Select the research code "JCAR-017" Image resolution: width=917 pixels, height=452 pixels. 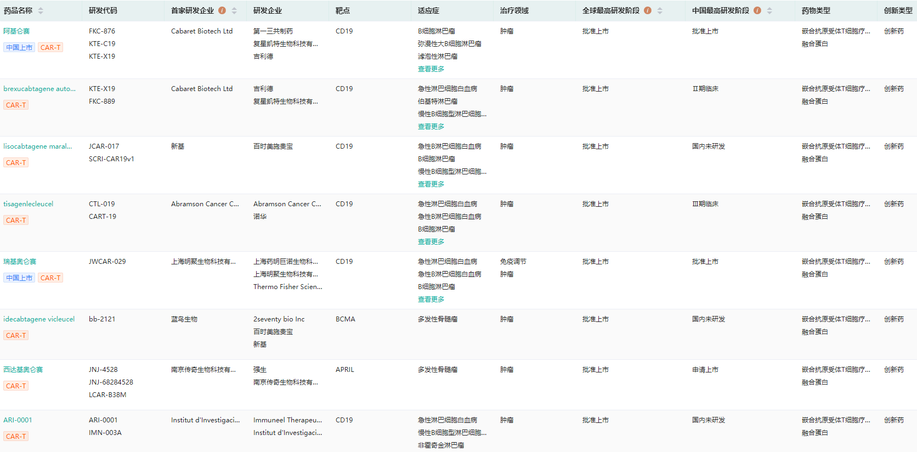pos(104,146)
